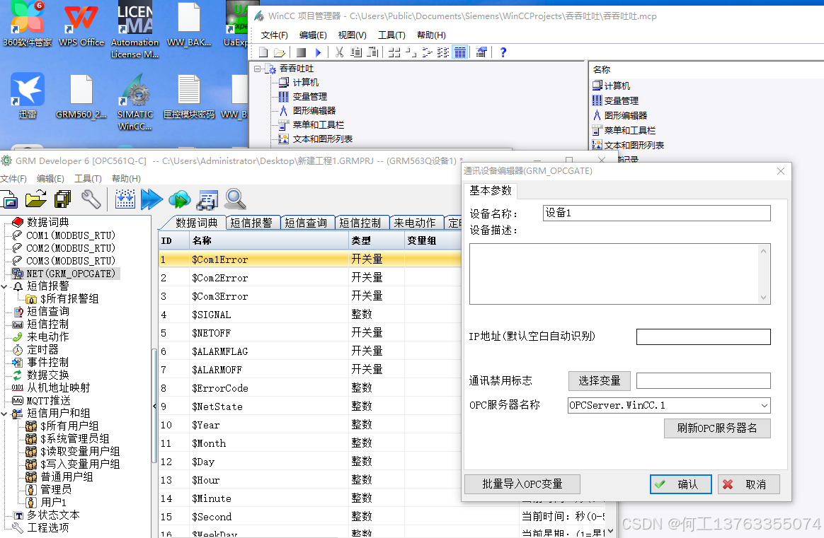Open 工具(T) menu in WinCC
Screen dimensions: 824x538
click(391, 35)
